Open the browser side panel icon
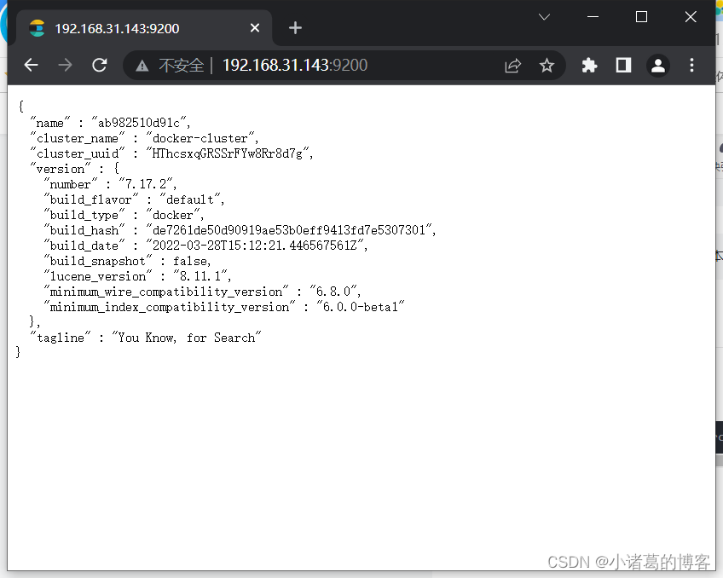723x578 pixels. click(623, 65)
